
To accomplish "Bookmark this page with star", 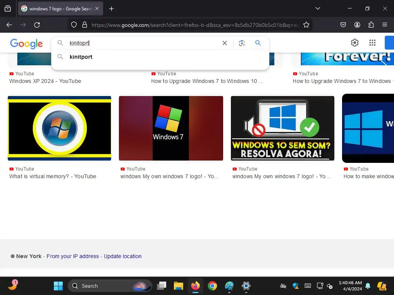I will pos(306,25).
